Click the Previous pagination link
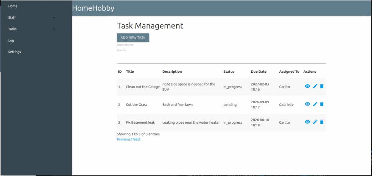The image size is (372, 176). (x=124, y=139)
